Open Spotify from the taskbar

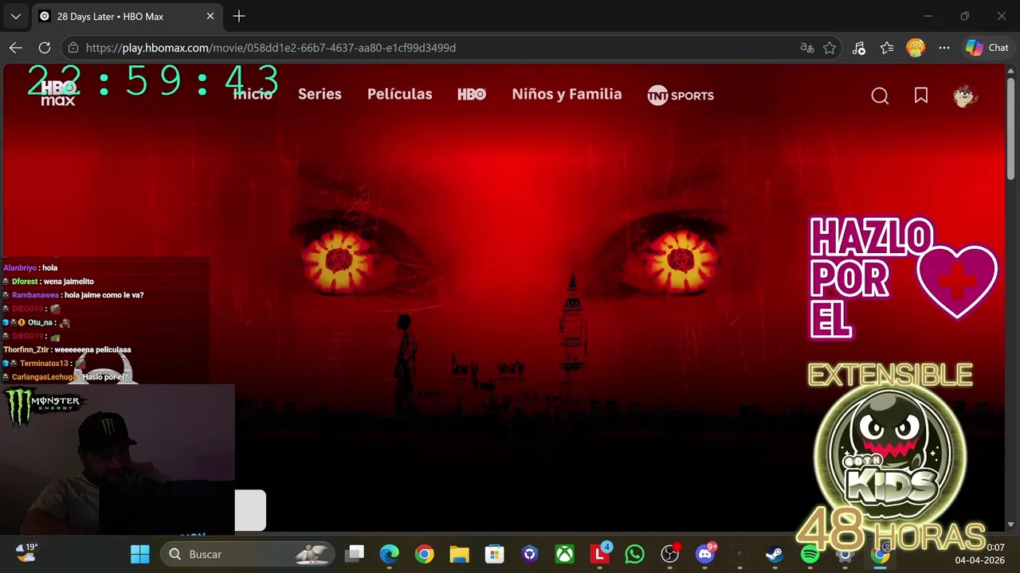click(x=810, y=554)
